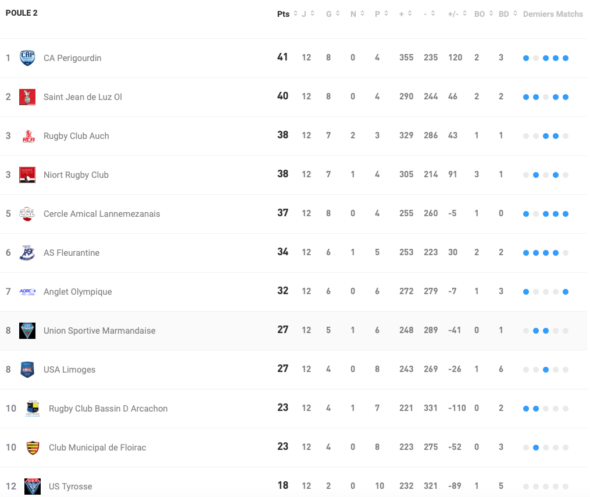Viewport: 590px width, 497px height.
Task: Click the US Tyrosse club crest
Action: (33, 486)
